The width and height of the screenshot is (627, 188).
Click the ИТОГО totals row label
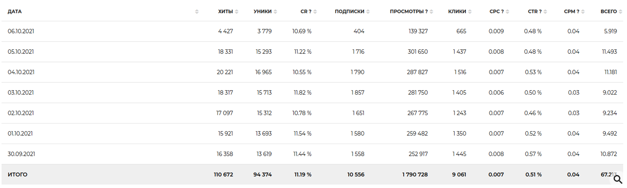coord(18,175)
